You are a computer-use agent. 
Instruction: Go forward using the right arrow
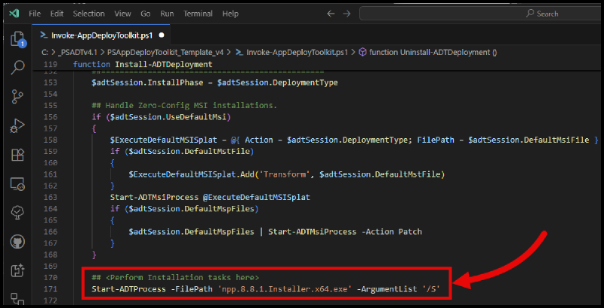[348, 14]
